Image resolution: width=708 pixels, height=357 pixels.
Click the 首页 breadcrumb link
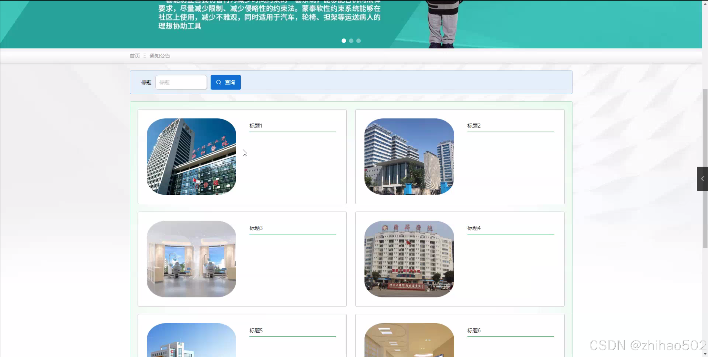(x=135, y=56)
